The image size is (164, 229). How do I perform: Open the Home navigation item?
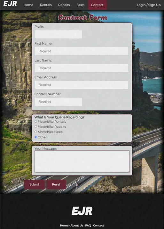pyautogui.click(x=28, y=5)
